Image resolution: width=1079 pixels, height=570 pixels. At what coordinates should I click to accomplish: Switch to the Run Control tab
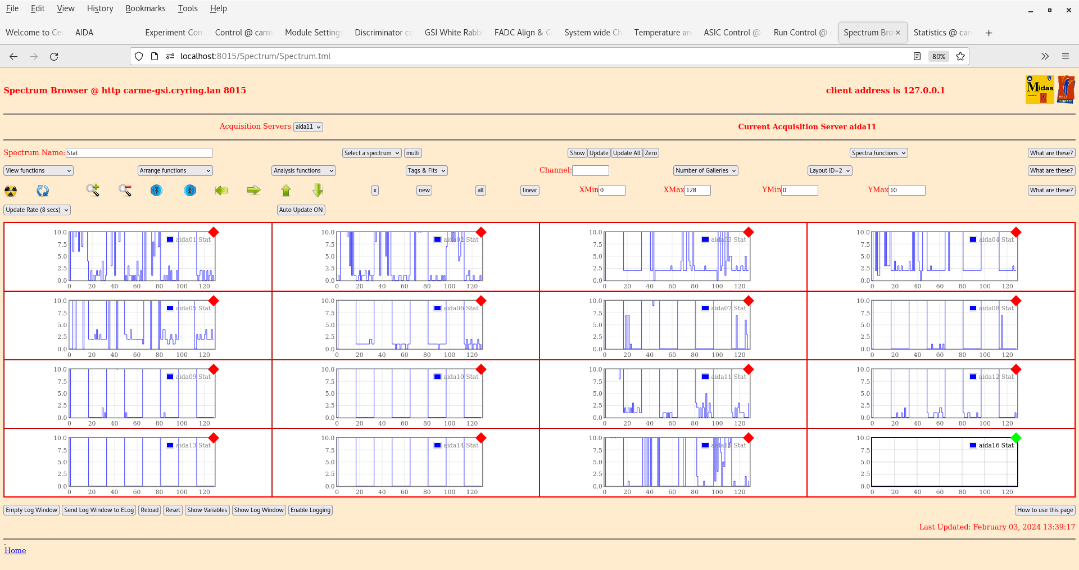click(800, 33)
